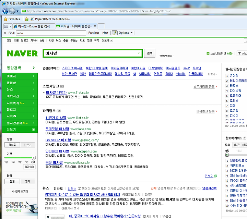
Task: Sort news by 최신순 link
Action: pos(72,188)
